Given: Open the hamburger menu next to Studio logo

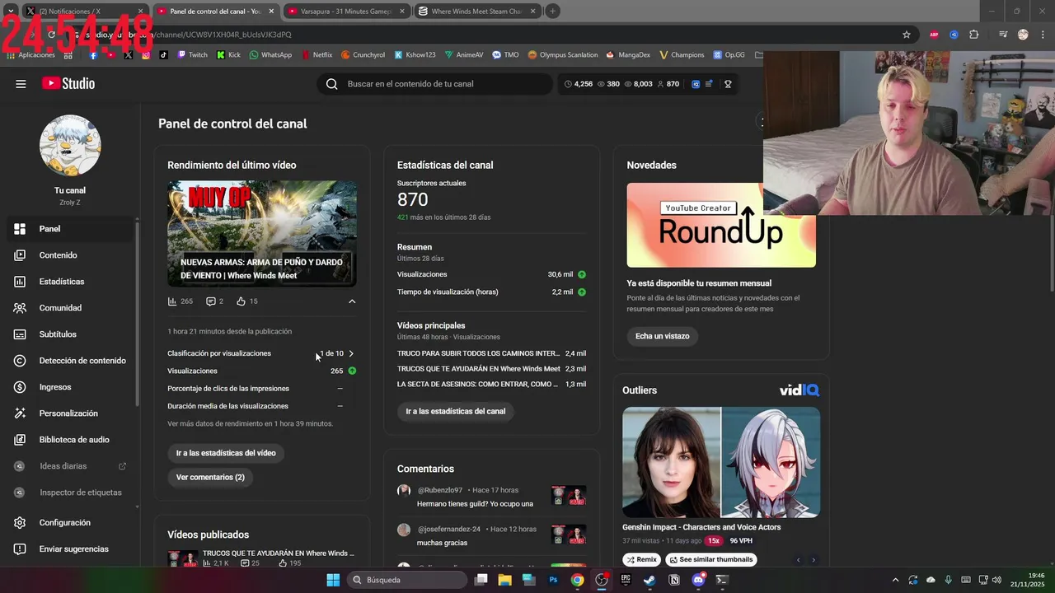Looking at the screenshot, I should 21,84.
